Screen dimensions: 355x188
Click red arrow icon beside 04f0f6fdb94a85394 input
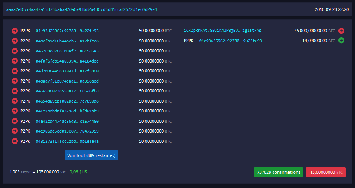(x=15, y=61)
